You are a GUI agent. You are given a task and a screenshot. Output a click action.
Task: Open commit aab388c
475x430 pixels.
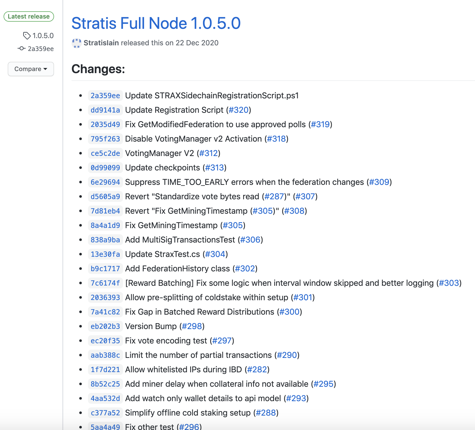(x=105, y=355)
